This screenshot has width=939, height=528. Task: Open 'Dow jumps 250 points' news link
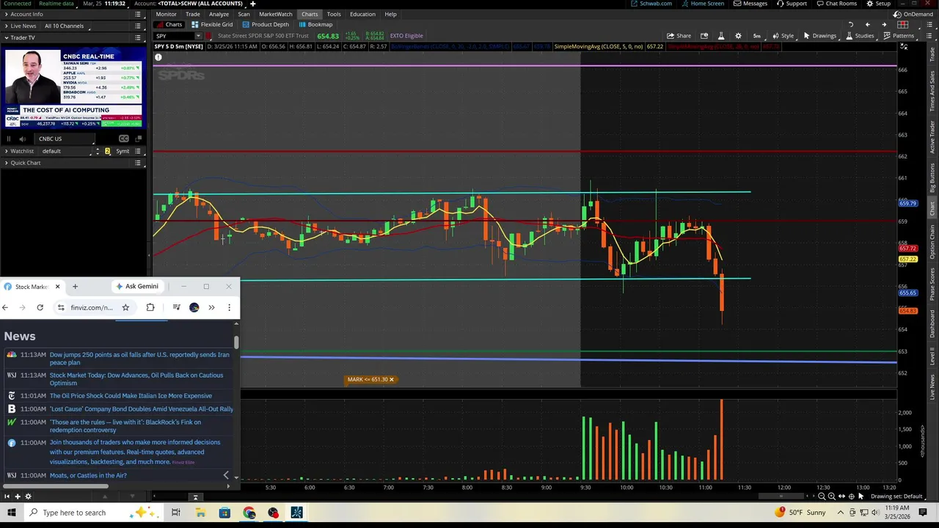(139, 359)
